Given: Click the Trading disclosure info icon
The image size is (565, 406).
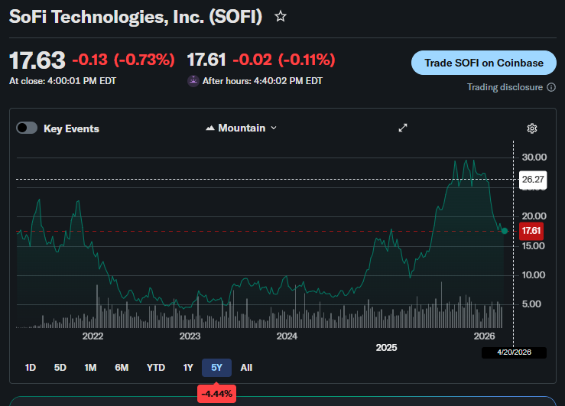Looking at the screenshot, I should pos(551,87).
